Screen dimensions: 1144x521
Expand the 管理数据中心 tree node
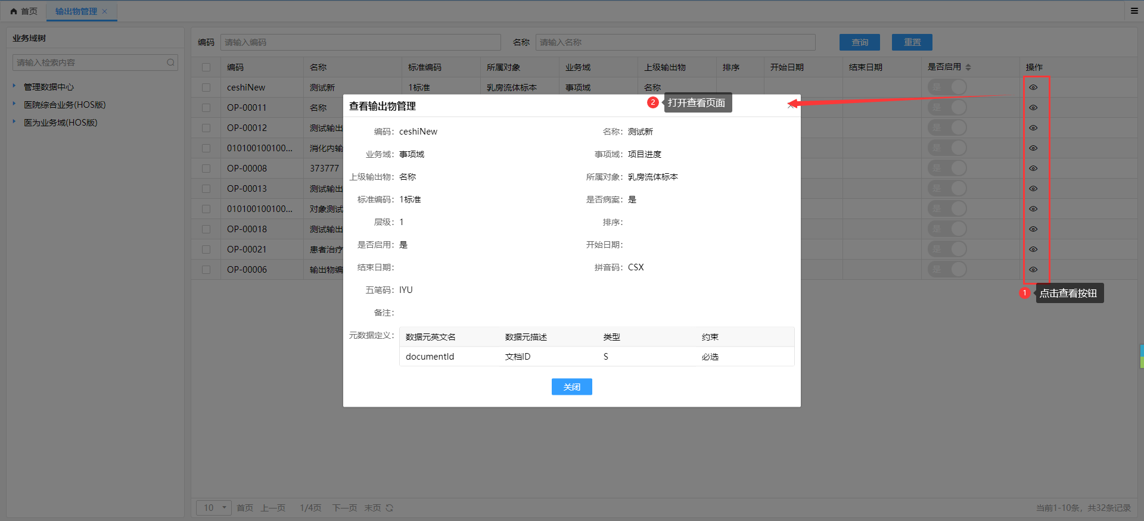point(14,86)
